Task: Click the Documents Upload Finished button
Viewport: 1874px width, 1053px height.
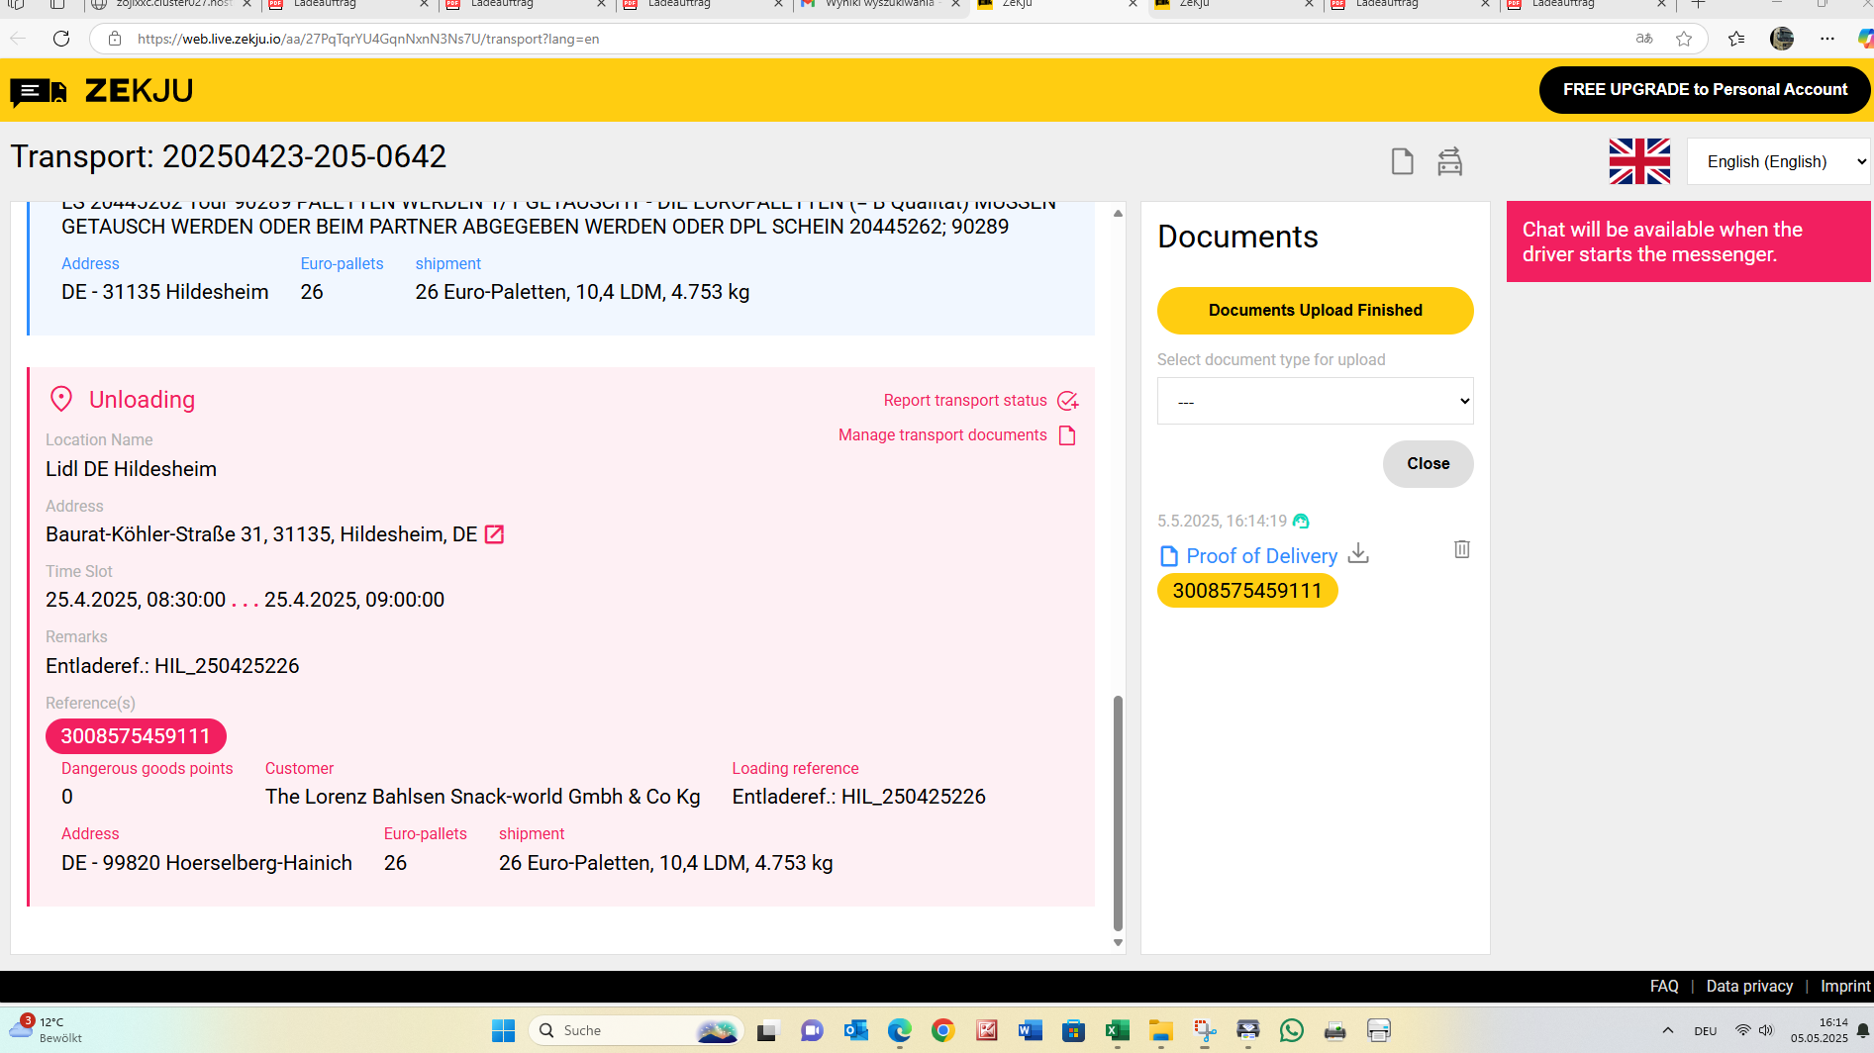Action: [x=1315, y=311]
